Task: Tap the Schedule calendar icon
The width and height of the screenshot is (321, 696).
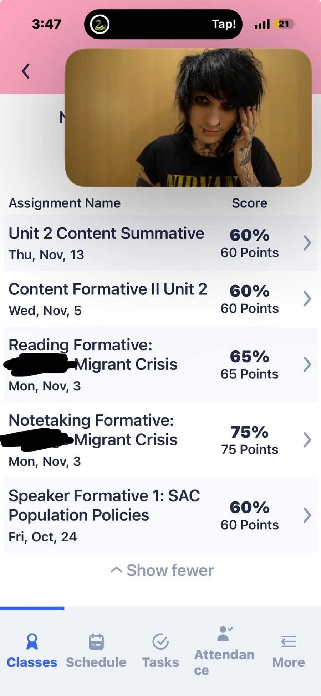Action: [x=96, y=641]
